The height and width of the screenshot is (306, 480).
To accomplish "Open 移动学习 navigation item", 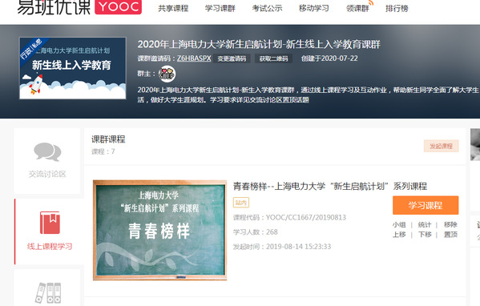I will pos(314,9).
